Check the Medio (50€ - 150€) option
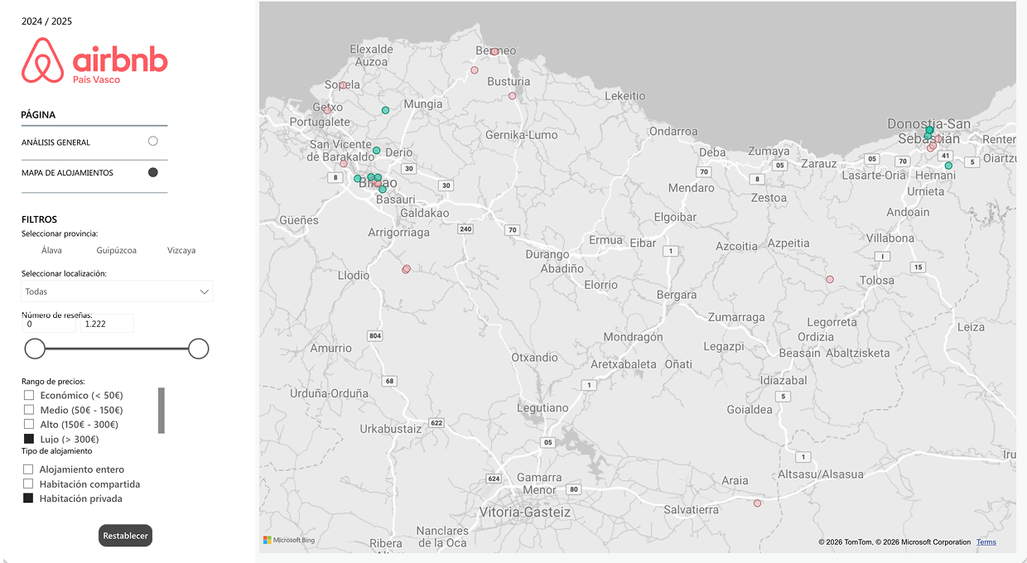 click(27, 410)
